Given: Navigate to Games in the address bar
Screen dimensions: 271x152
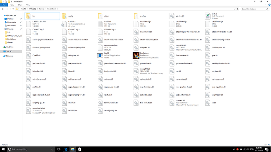Looking at the screenshot, I should coord(42,9).
